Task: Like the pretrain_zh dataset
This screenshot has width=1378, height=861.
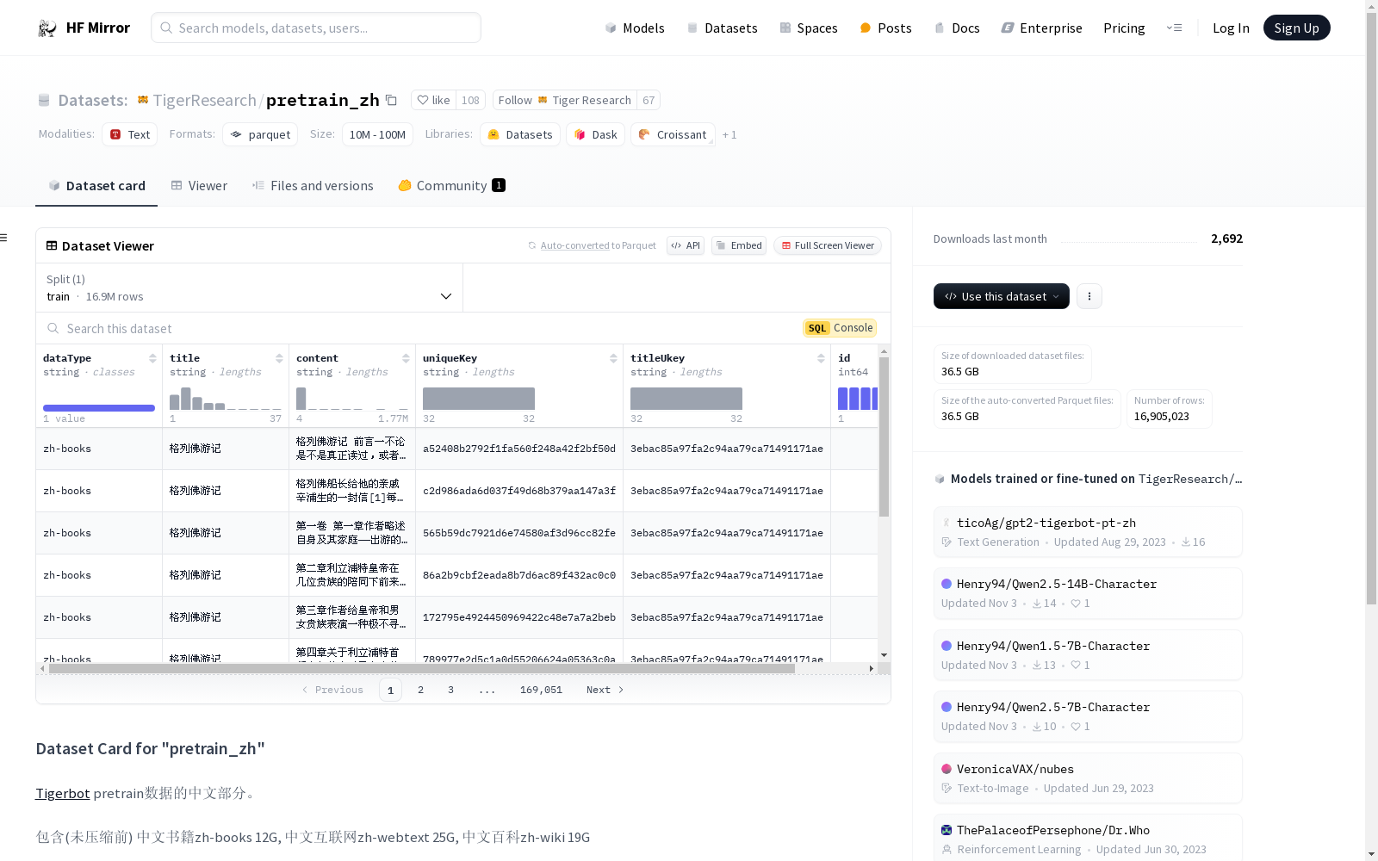Action: click(434, 100)
